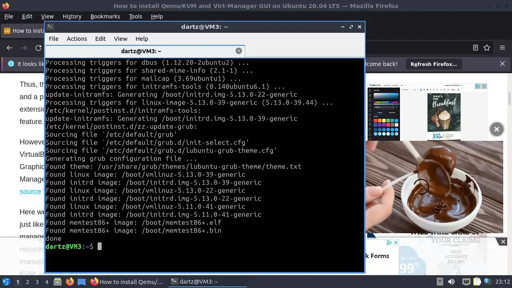The width and height of the screenshot is (512, 288).
Task: Toggle Firefox reader view
Action: [x=476, y=48]
